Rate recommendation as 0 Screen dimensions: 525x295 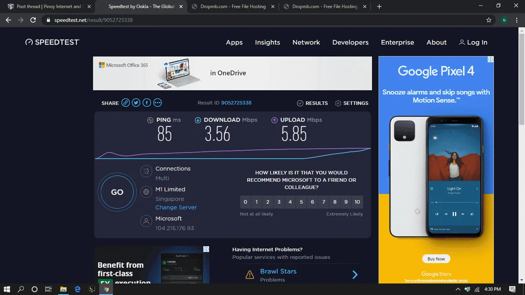click(246, 202)
